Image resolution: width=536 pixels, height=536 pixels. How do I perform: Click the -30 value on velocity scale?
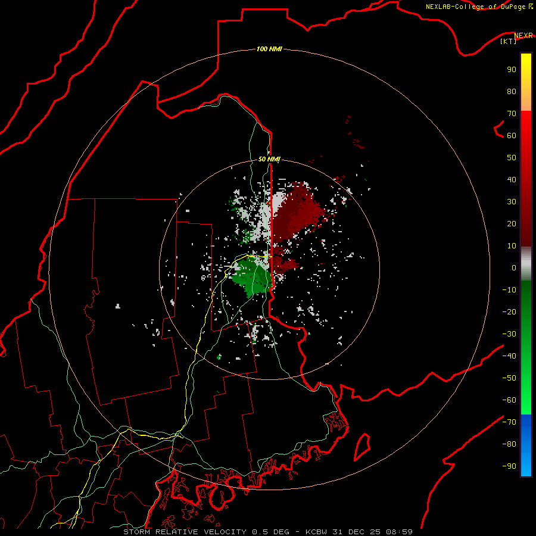click(509, 334)
